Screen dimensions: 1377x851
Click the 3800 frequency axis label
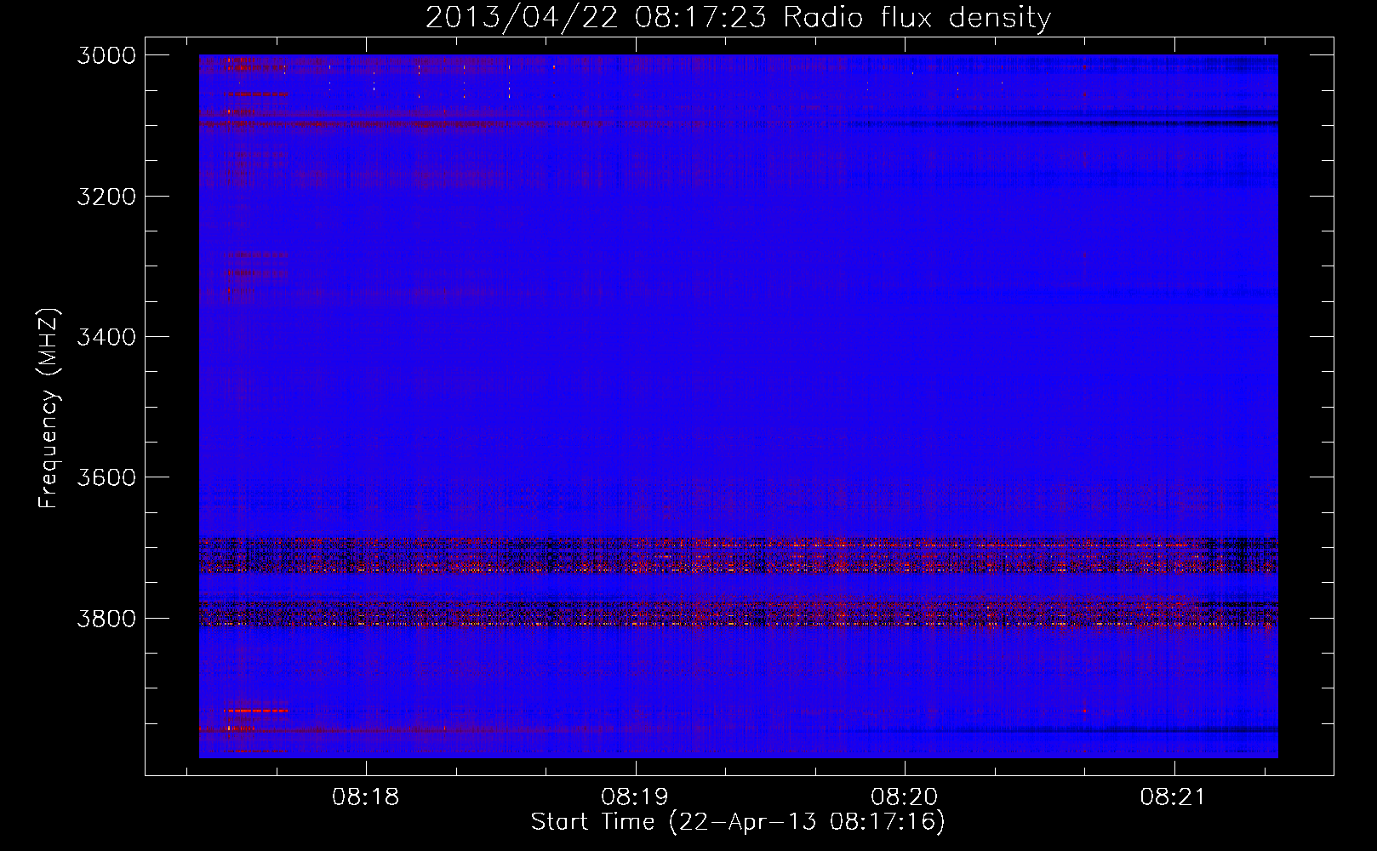point(106,619)
